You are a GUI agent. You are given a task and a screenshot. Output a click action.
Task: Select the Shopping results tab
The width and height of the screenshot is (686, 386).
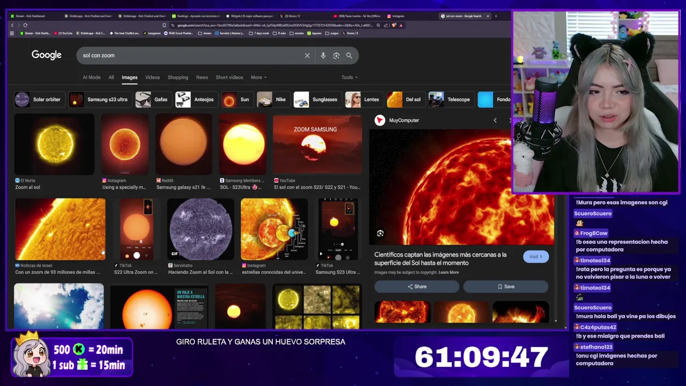pos(178,77)
